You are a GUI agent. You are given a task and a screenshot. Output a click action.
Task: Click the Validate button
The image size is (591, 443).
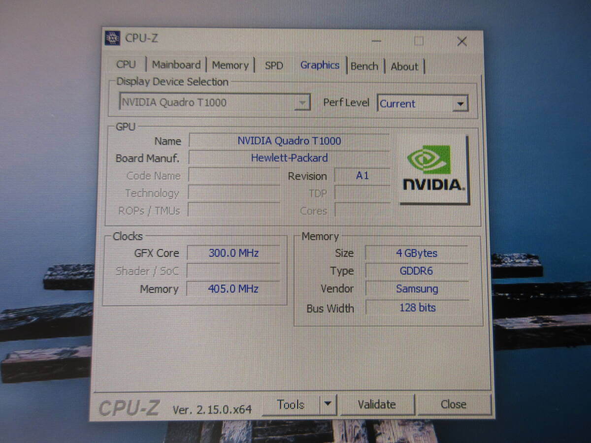[377, 405]
